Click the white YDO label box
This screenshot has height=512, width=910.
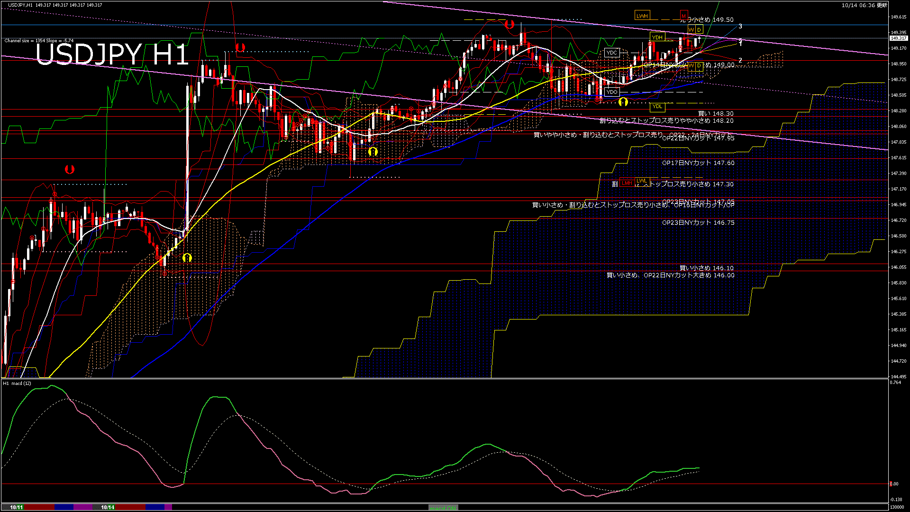(x=612, y=92)
